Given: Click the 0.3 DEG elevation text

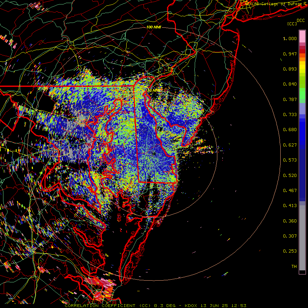Looking at the screenshot, I should point(165,306).
